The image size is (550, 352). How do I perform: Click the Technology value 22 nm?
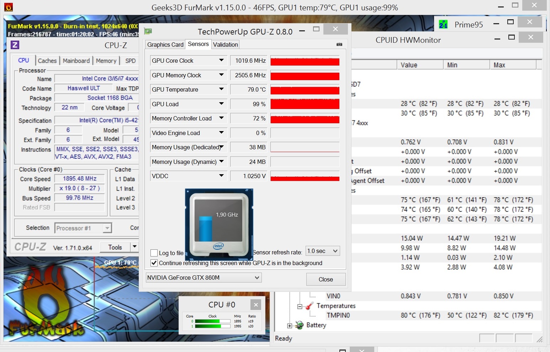pyautogui.click(x=69, y=108)
